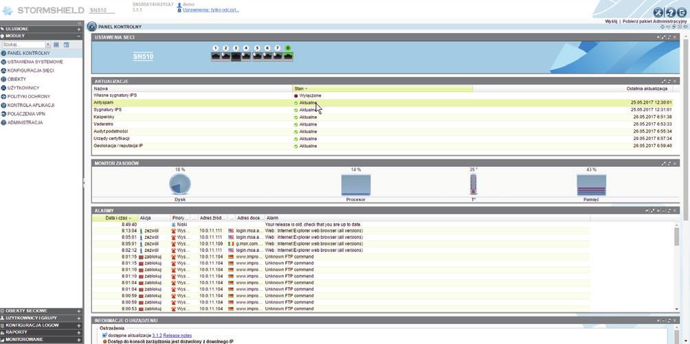Screen dimensions: 690x344
Task: Click network port 6 icon
Action: [x=267, y=57]
